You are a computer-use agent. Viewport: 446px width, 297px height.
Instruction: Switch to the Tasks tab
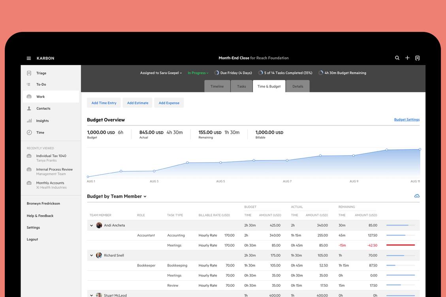241,86
